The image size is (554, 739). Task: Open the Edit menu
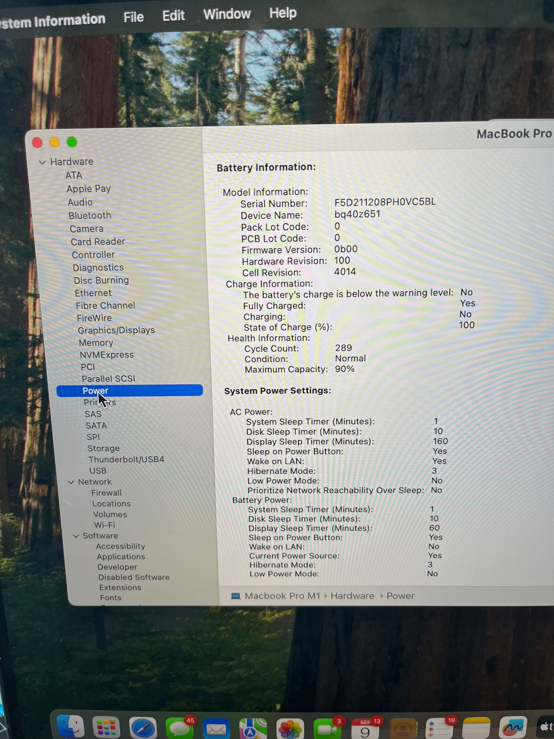173,16
